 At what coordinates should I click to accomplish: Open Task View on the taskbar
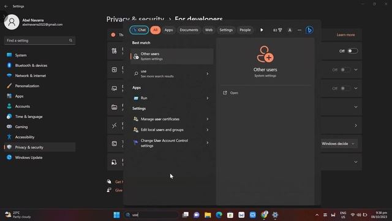185,215
